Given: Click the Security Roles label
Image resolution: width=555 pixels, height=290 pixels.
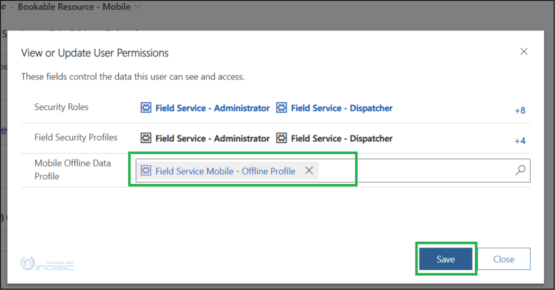Looking at the screenshot, I should (x=61, y=107).
